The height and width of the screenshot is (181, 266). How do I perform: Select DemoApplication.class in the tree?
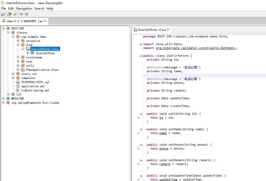[42, 70]
